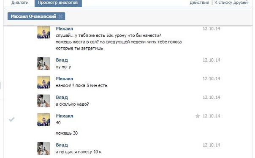
Task: Go back via К списку друзей link
Action: (231, 3)
